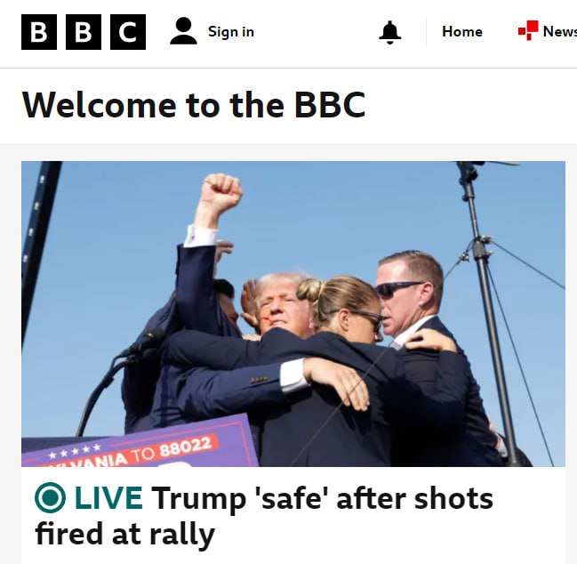Viewport: 577px width, 564px height.
Task: Open the rally photo thumbnail
Action: tap(293, 314)
